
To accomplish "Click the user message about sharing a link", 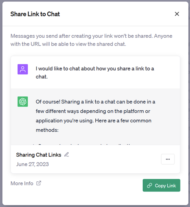I will coord(95,72).
